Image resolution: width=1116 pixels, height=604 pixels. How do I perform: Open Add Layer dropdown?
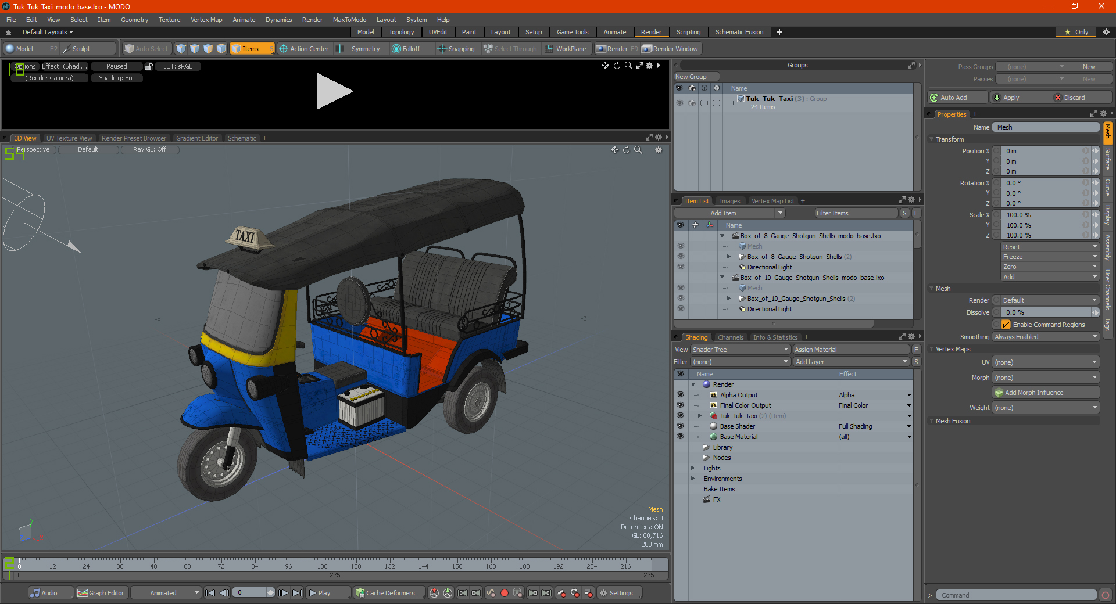[x=851, y=362]
